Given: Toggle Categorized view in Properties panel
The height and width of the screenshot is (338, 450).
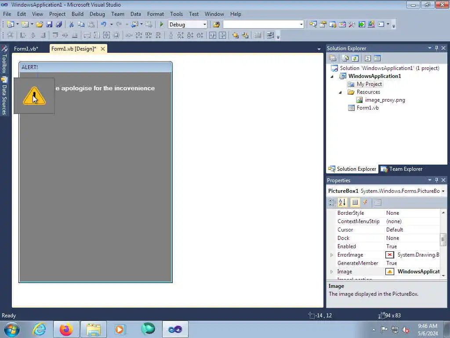Looking at the screenshot, I should (332, 202).
